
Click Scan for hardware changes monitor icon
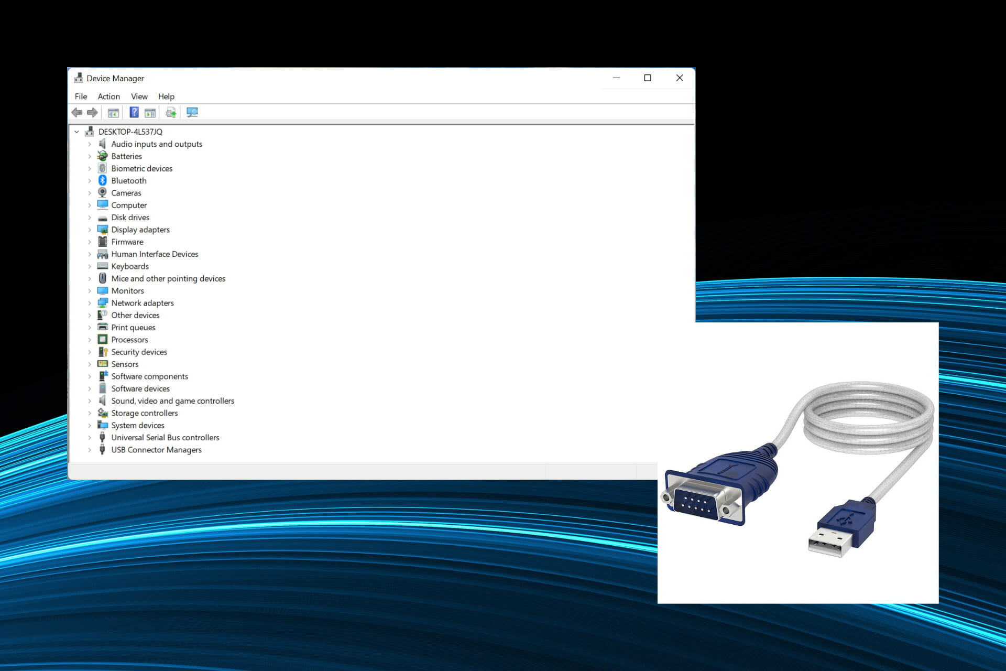192,112
